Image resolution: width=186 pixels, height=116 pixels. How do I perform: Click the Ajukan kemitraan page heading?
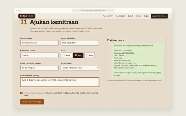(54, 22)
